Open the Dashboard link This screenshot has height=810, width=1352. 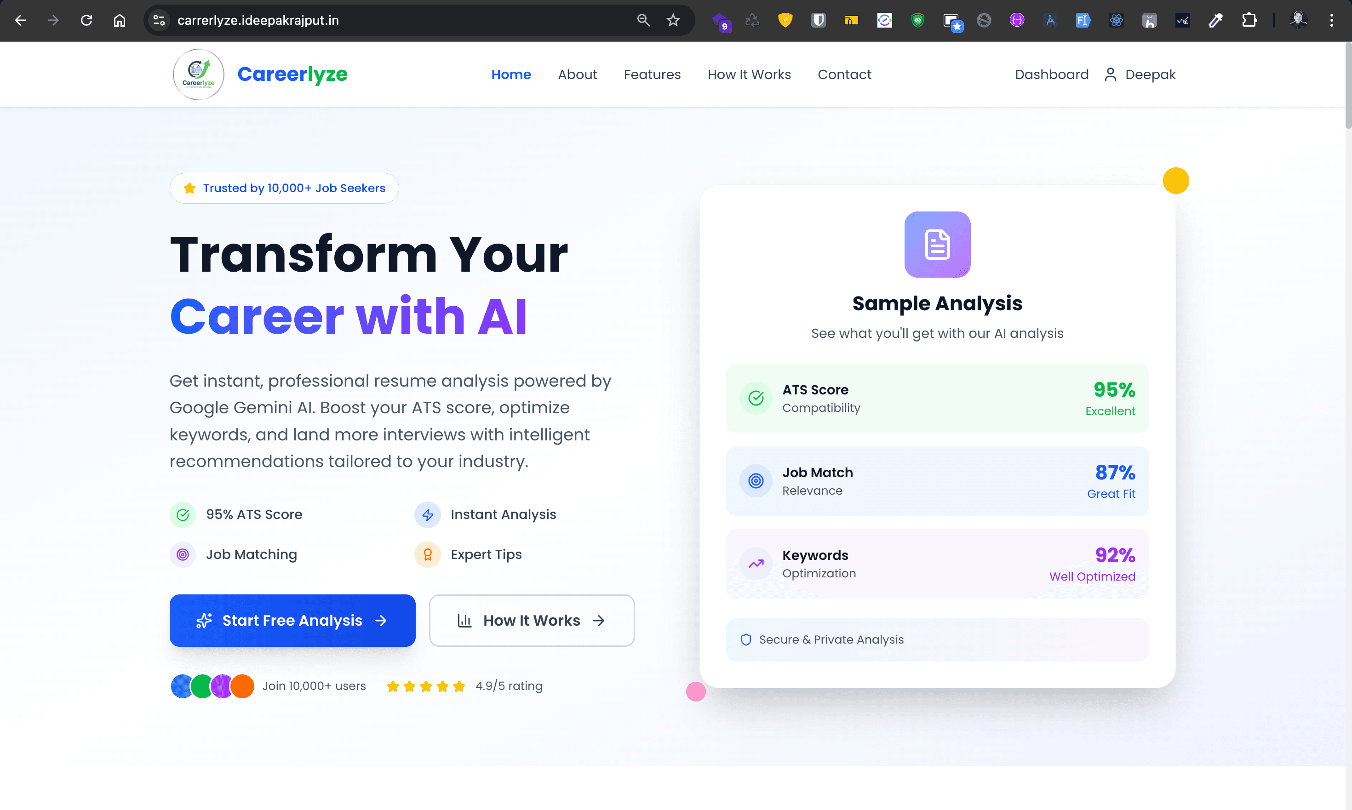click(x=1051, y=74)
